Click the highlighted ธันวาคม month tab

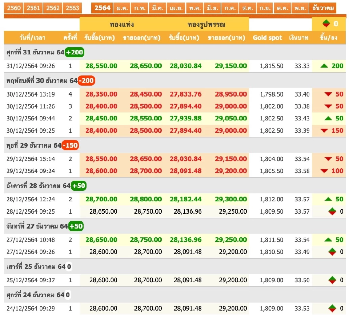(322, 7)
